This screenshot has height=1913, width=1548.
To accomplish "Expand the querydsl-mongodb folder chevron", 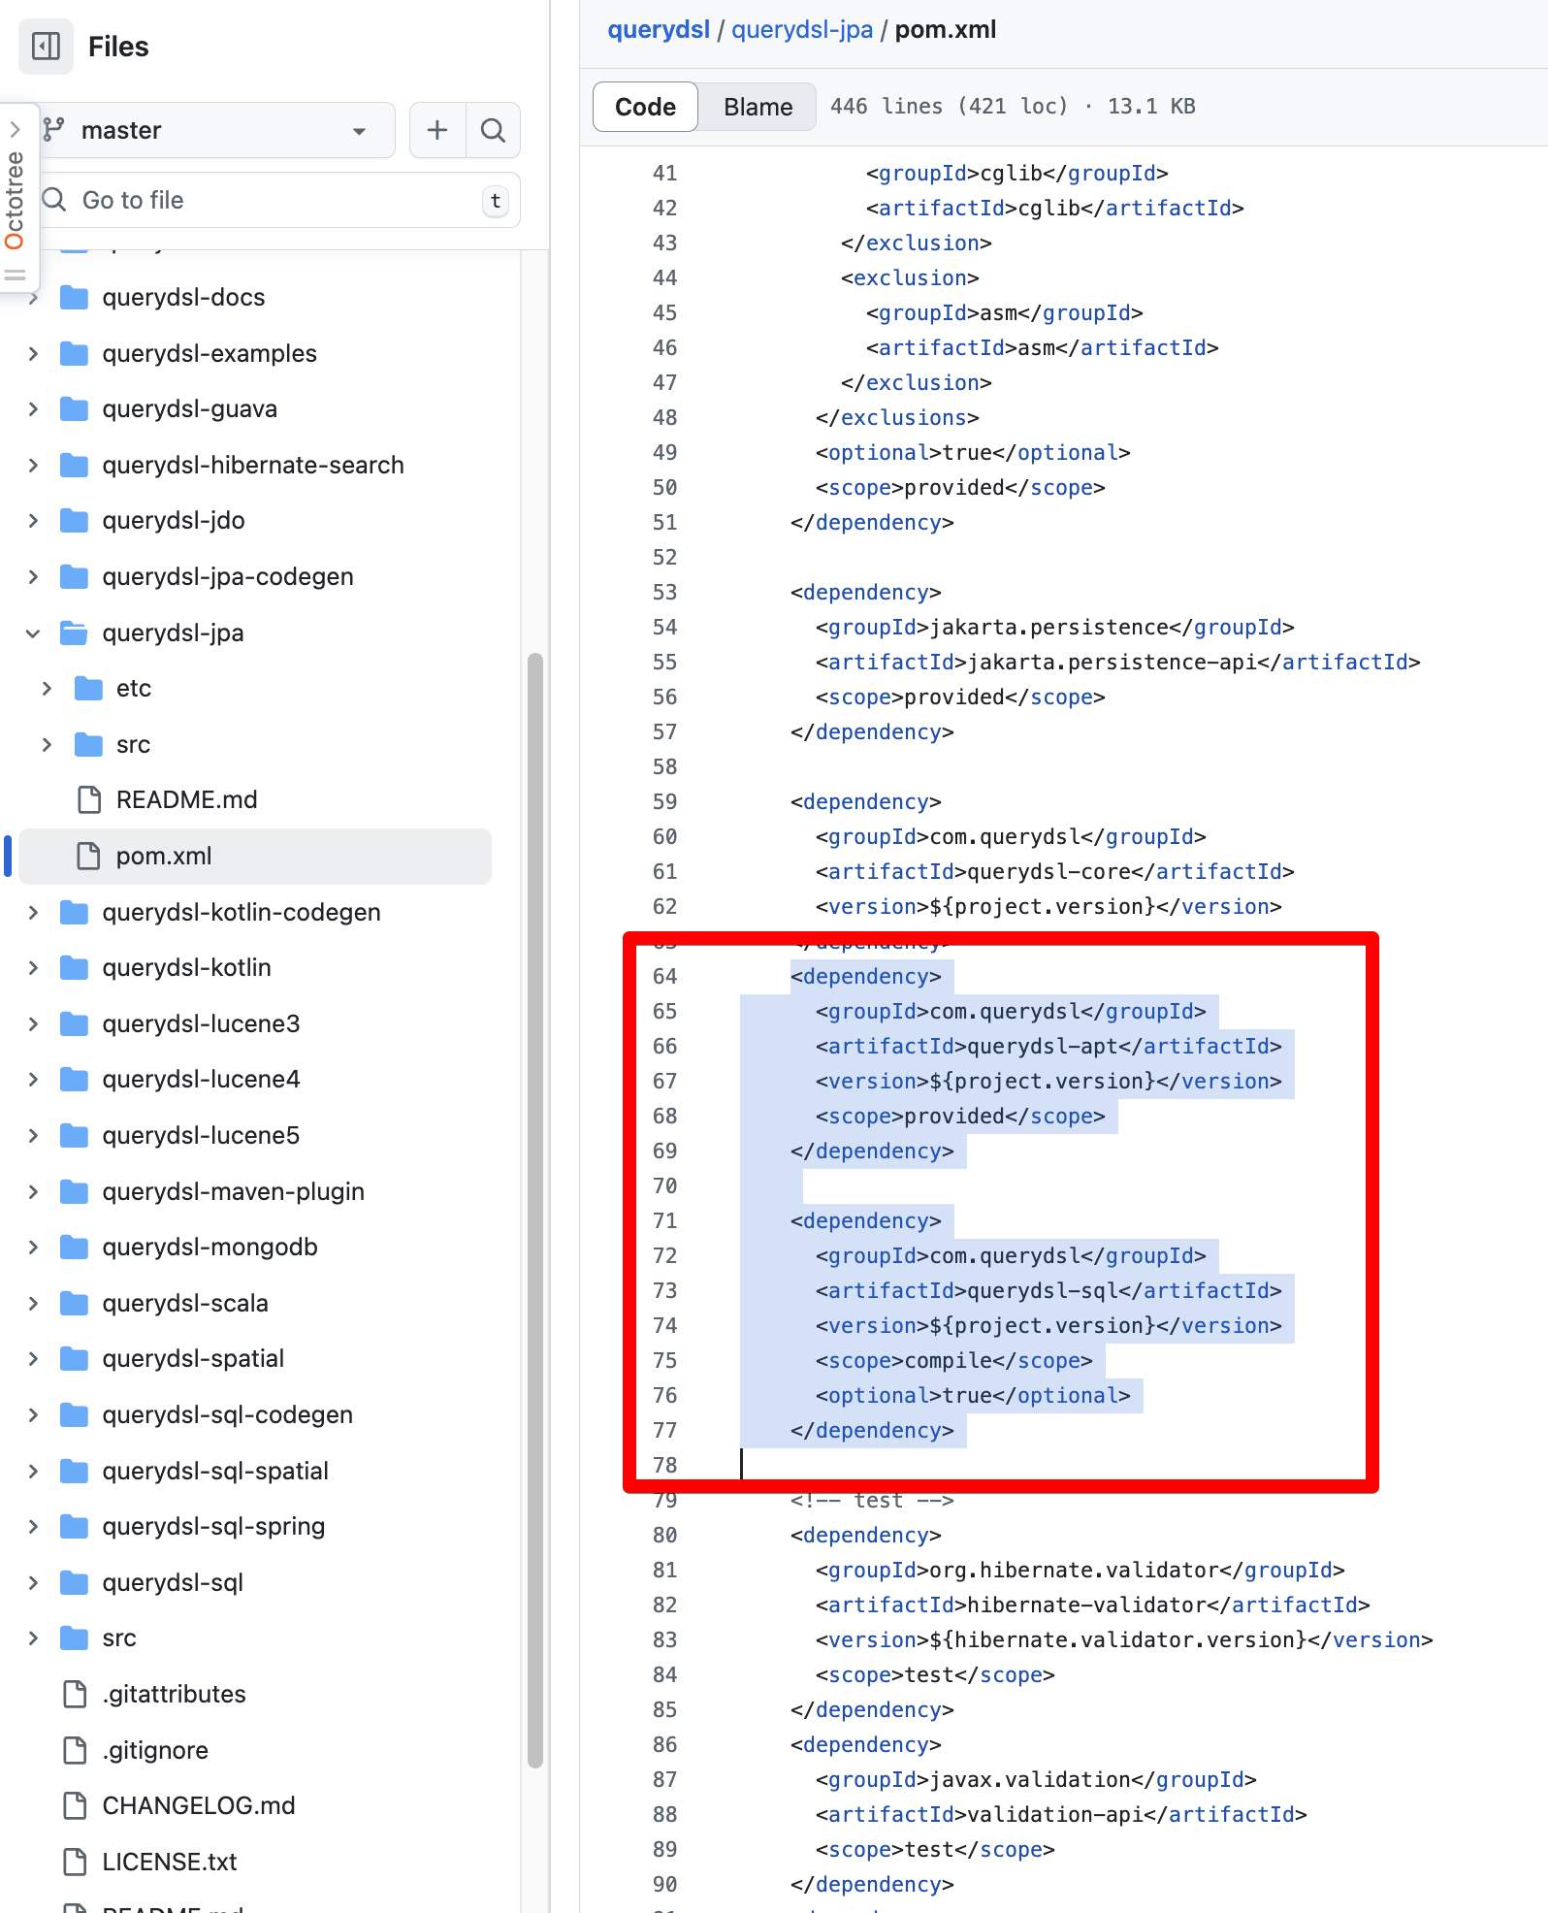I will [33, 1248].
